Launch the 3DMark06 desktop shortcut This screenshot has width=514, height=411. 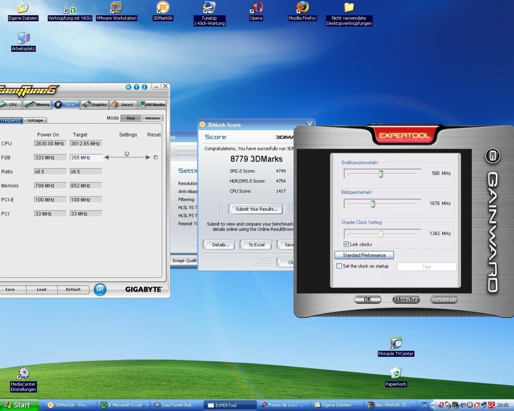[x=163, y=10]
